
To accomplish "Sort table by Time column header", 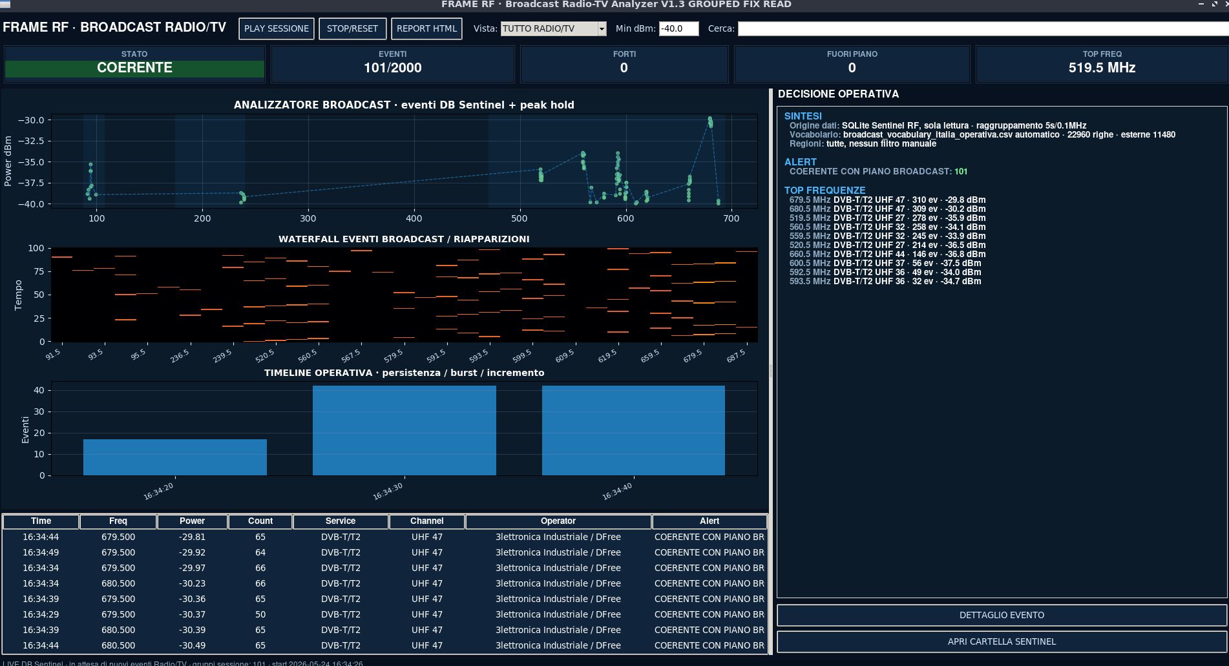I will click(41, 521).
